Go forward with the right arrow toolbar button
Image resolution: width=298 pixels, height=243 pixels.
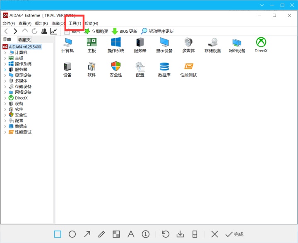click(15, 31)
